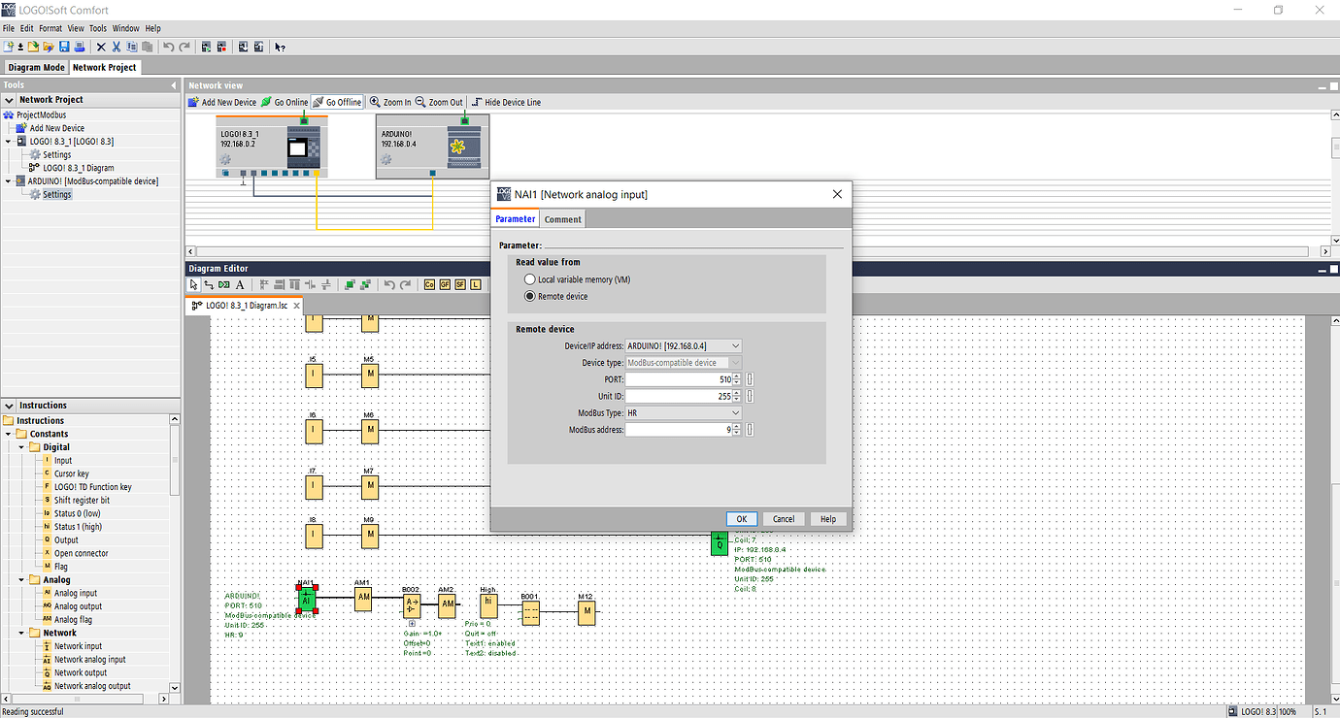This screenshot has height=718, width=1340.
Task: Select Settings under the ARDUINO device
Action: click(x=55, y=193)
